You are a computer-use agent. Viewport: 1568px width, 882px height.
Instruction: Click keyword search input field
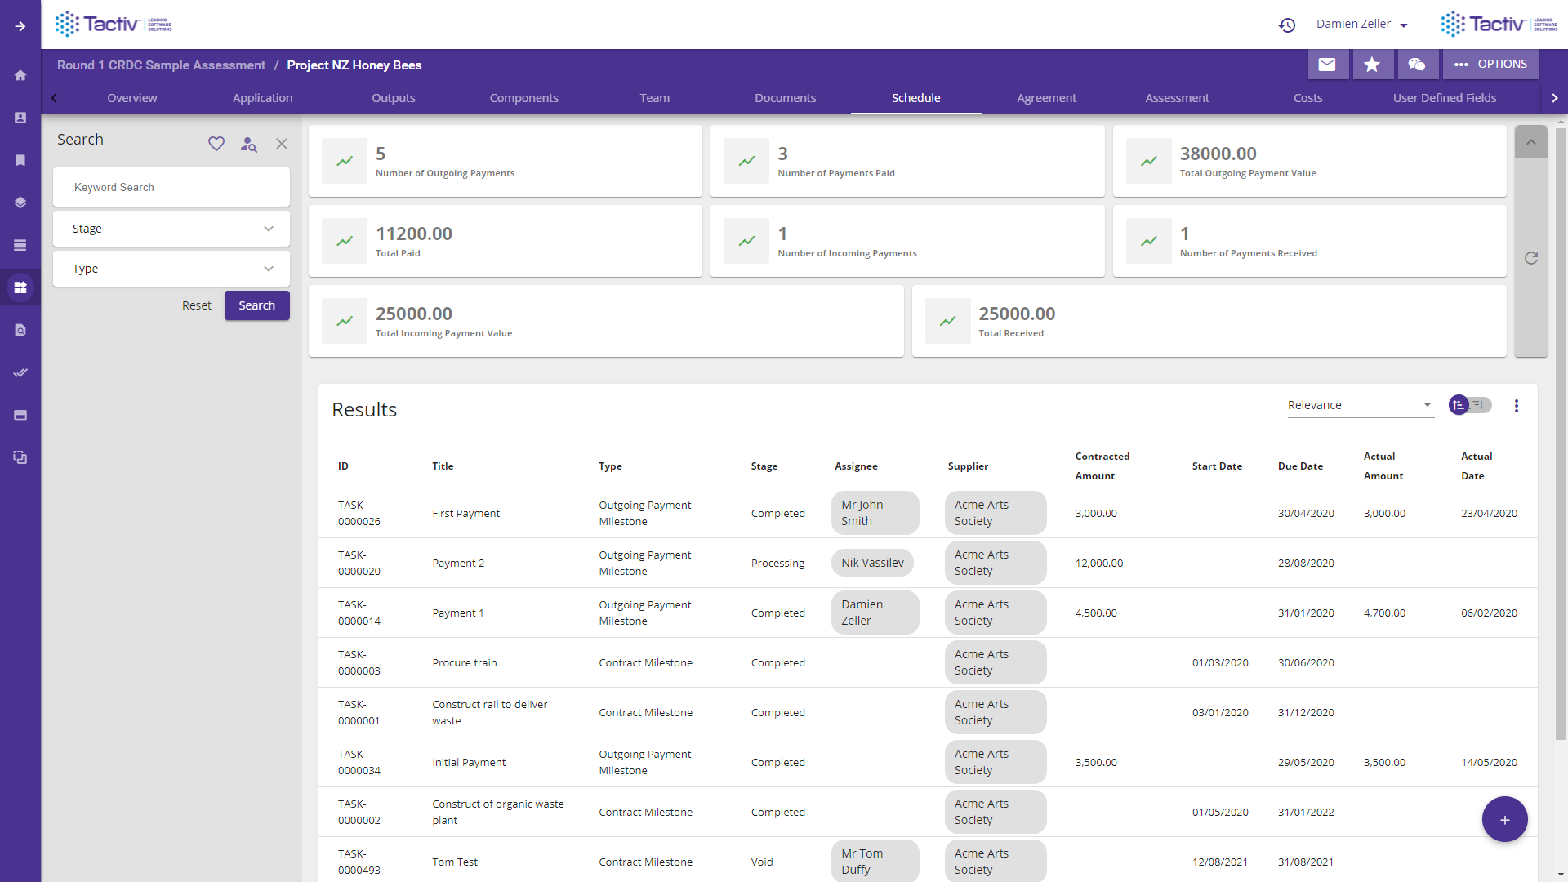tap(172, 186)
